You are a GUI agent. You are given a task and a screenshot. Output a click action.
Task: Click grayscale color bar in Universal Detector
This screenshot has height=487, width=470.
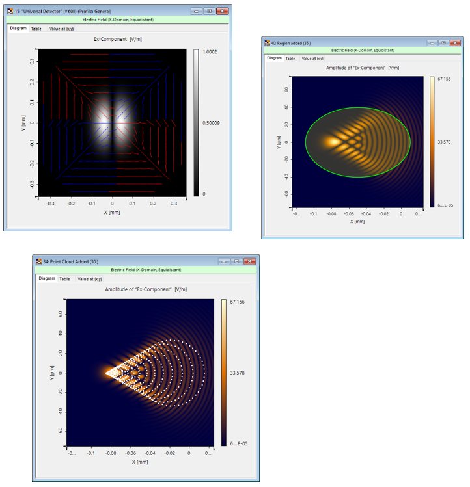tap(197, 122)
